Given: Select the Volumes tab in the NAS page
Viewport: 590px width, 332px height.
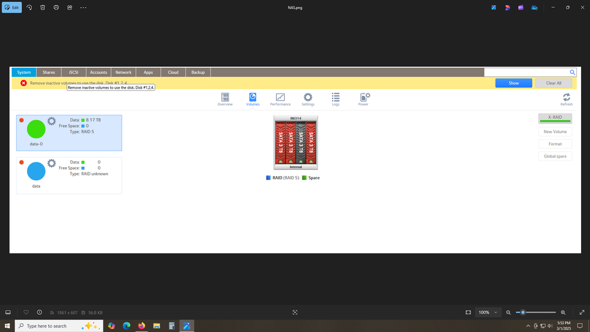Looking at the screenshot, I should 253,99.
